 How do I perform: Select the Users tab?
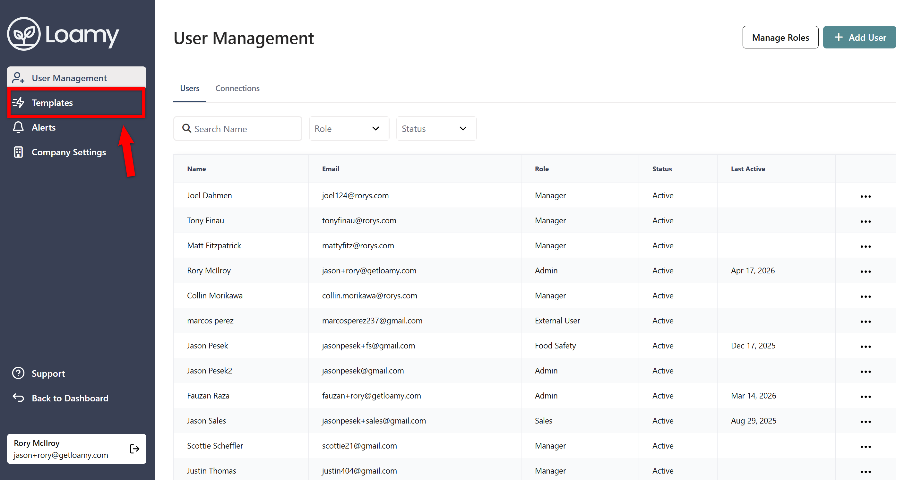click(190, 88)
